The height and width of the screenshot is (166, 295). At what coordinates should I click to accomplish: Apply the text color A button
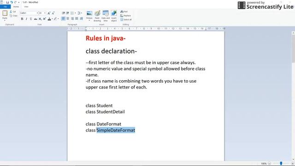pos(49,19)
